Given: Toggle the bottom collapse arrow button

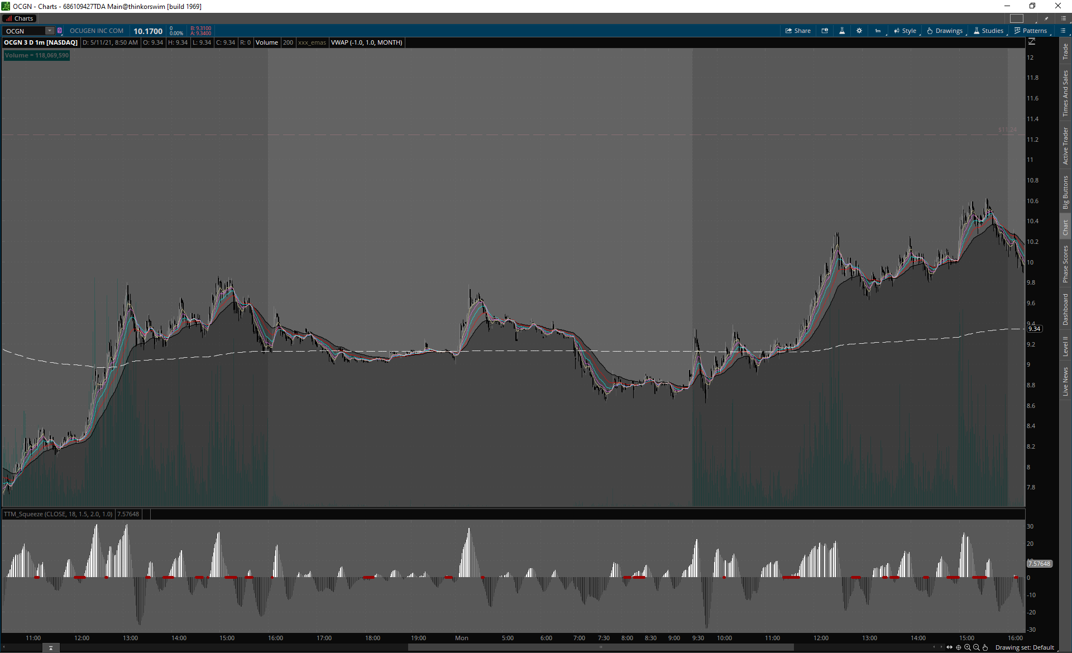Looking at the screenshot, I should 51,648.
